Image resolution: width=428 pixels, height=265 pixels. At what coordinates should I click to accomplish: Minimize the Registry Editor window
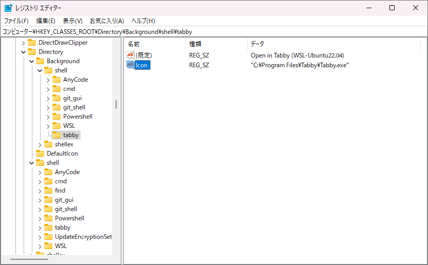369,8
